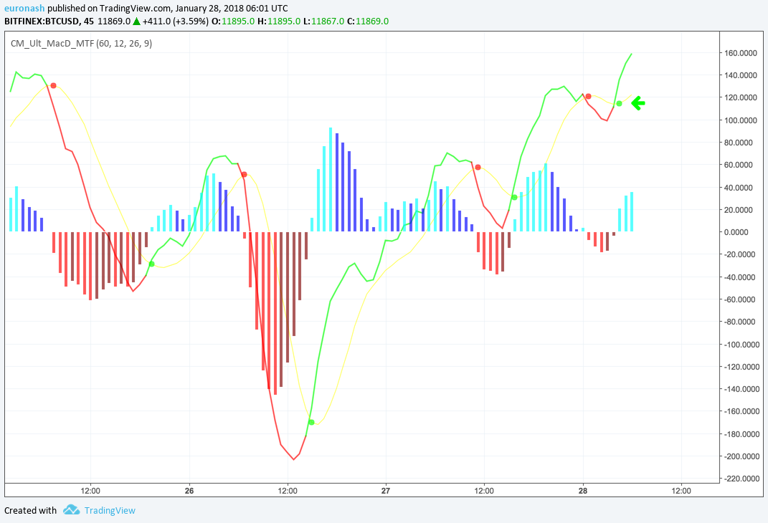Open the TradingView link at bottom
Image resolution: width=768 pixels, height=523 pixels.
[x=110, y=510]
